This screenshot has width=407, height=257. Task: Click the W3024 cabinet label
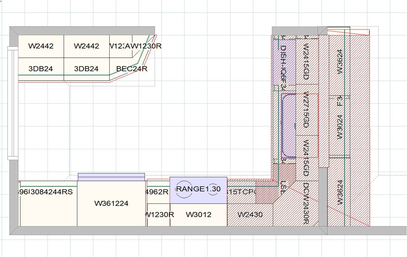tap(340, 127)
